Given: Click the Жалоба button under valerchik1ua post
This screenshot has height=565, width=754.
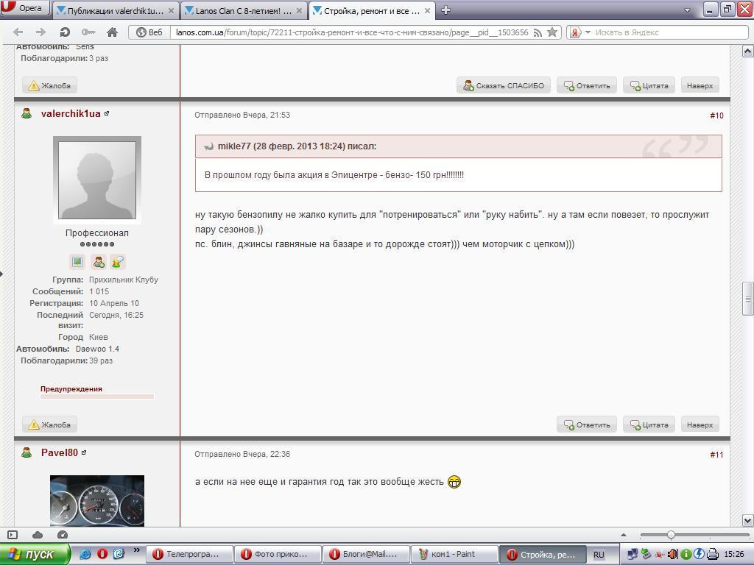Looking at the screenshot, I should pos(49,424).
